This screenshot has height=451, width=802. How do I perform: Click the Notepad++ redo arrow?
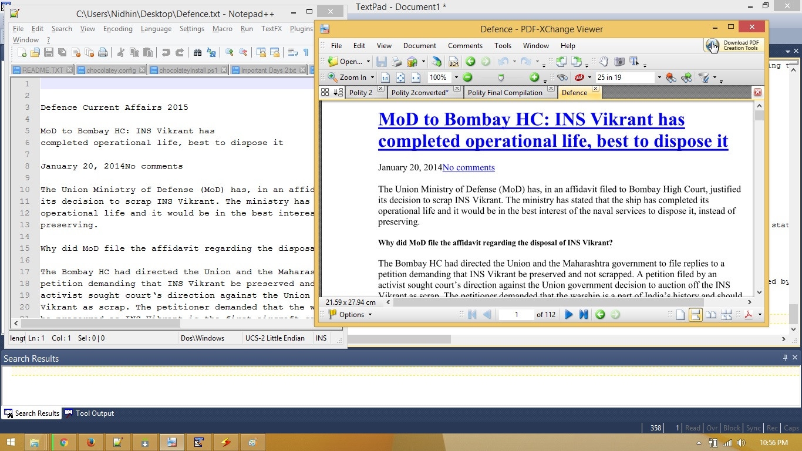(x=180, y=52)
